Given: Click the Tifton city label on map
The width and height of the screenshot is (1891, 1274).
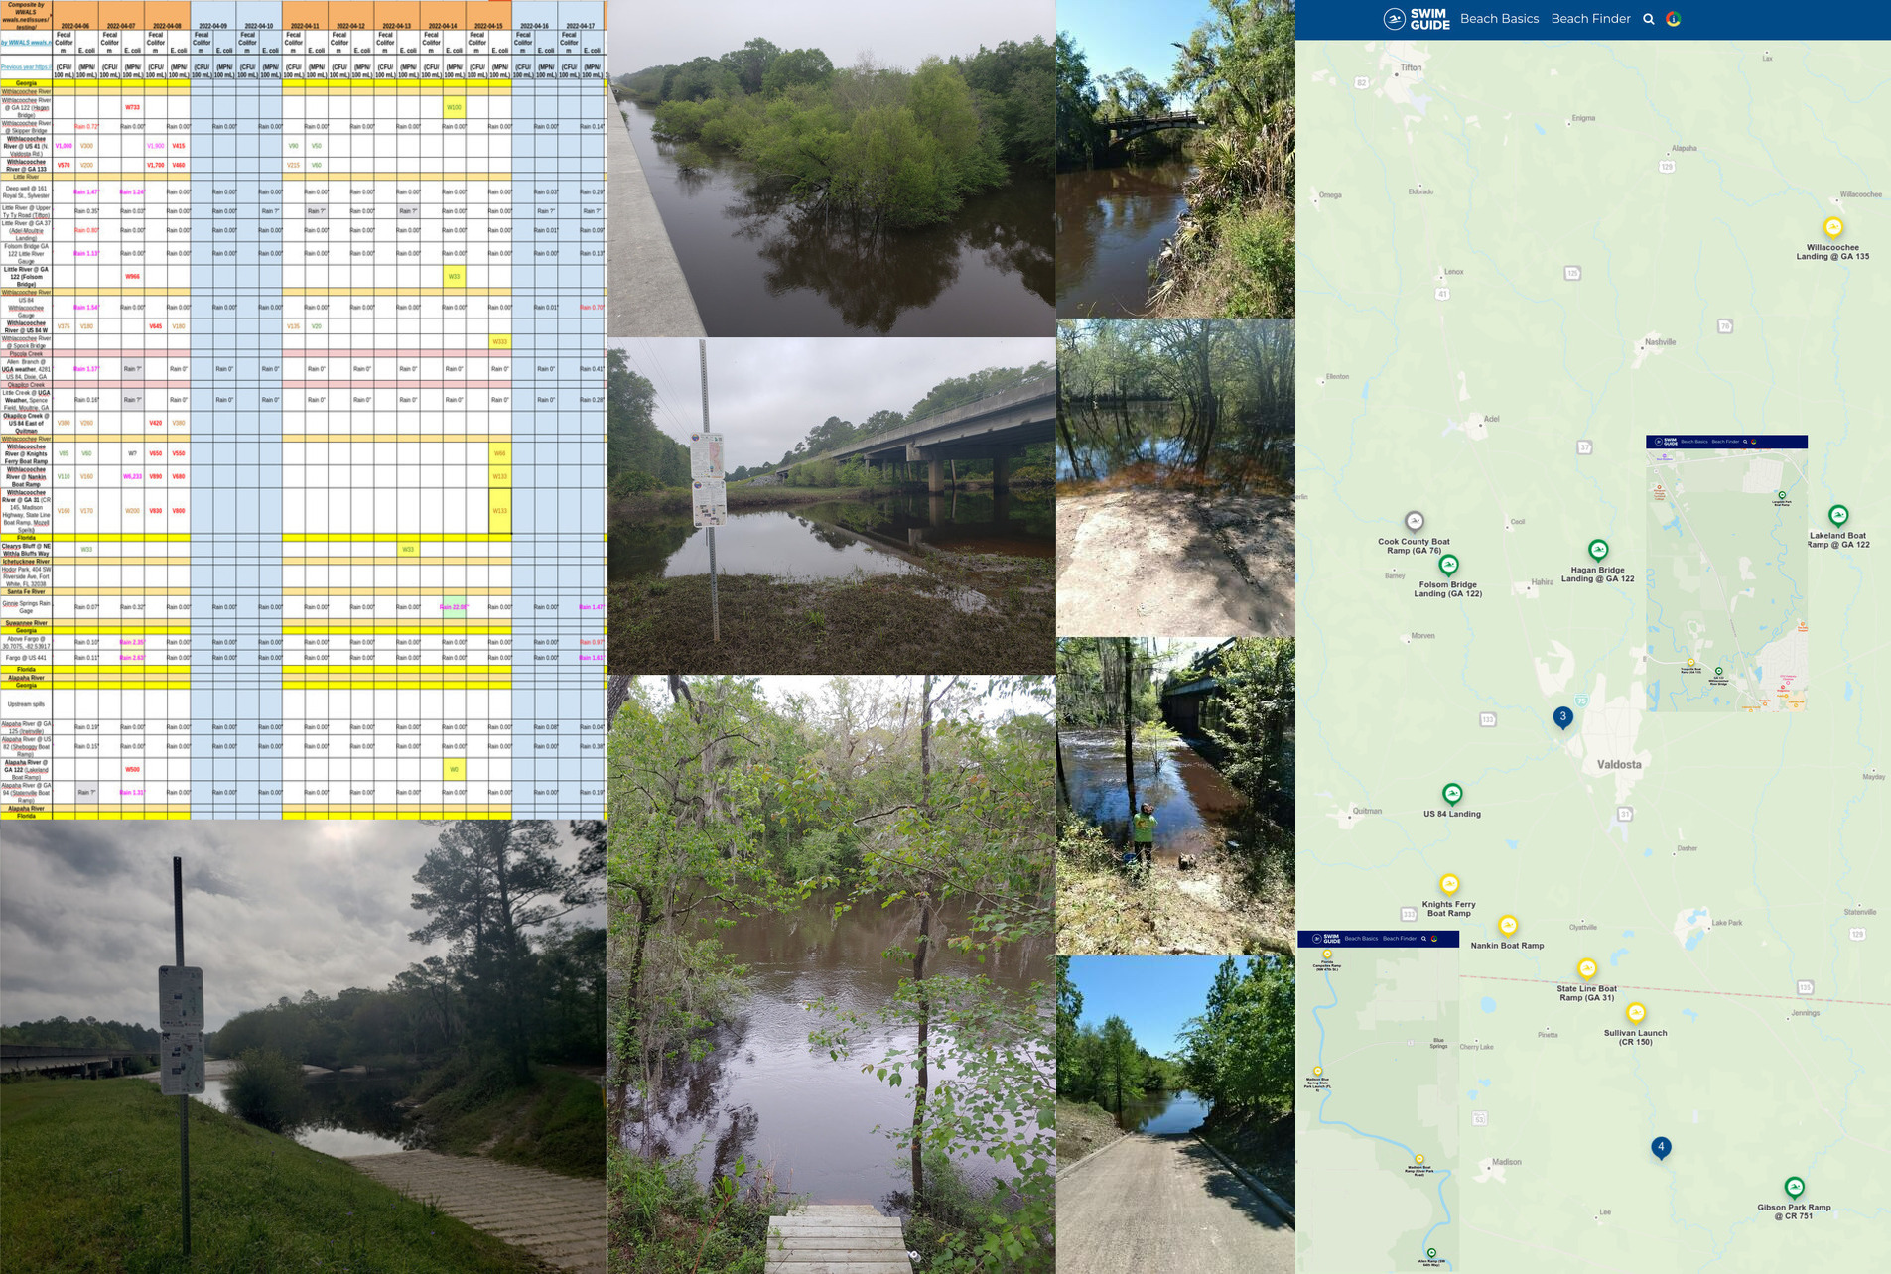Looking at the screenshot, I should click(1411, 67).
